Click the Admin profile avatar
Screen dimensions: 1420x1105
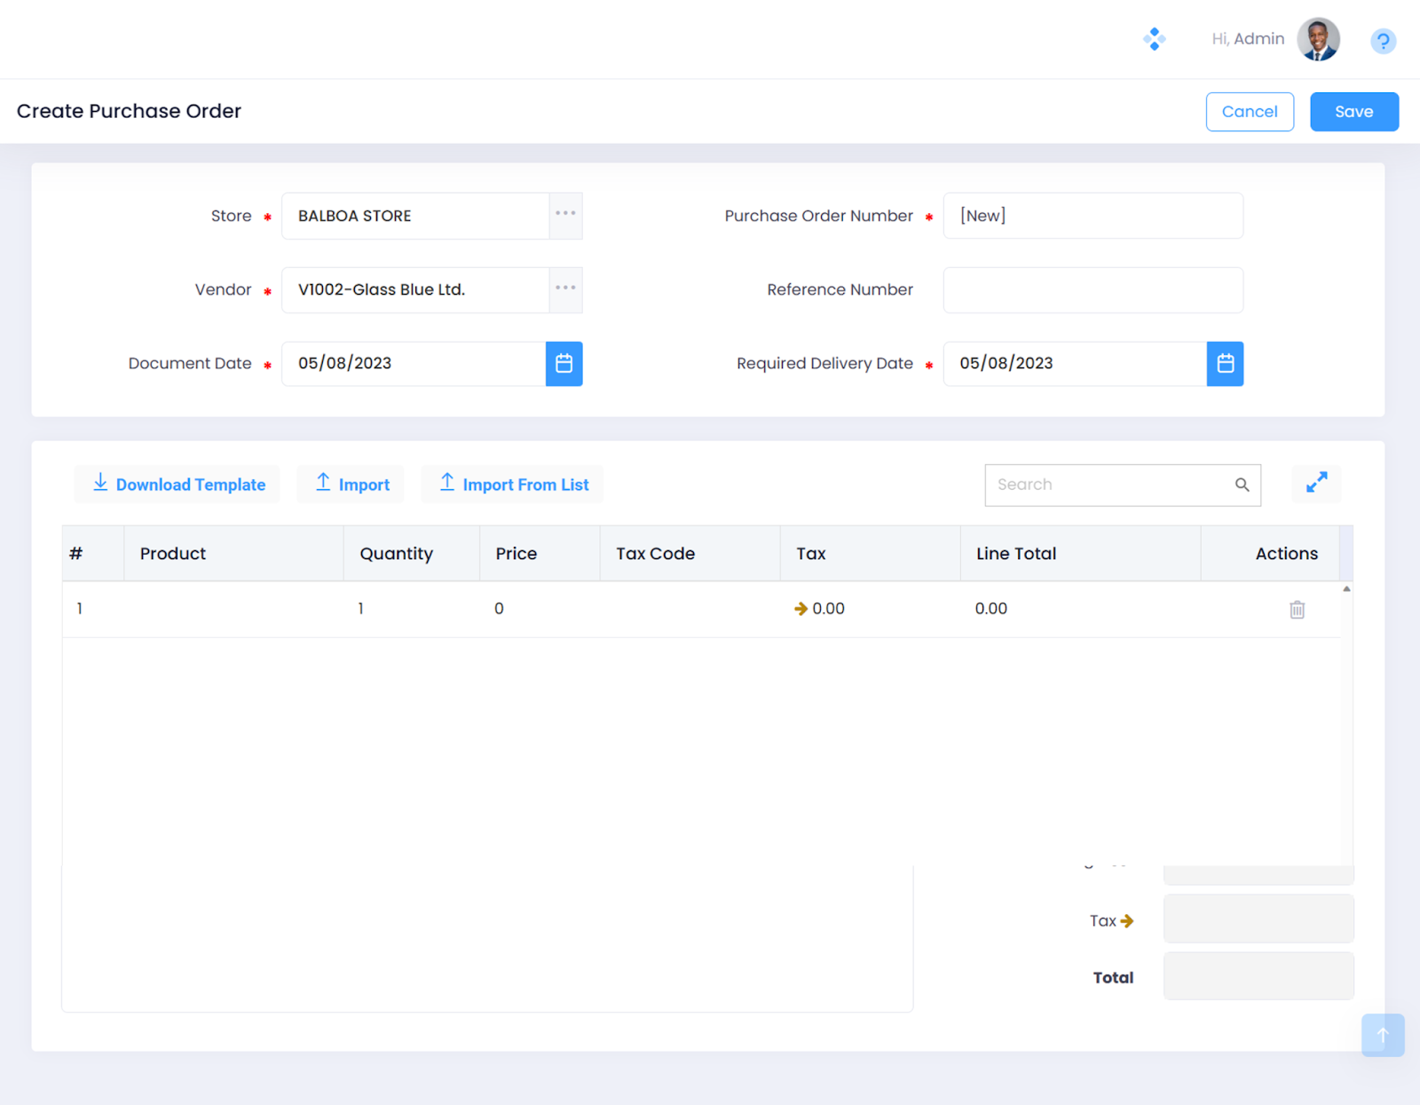pyautogui.click(x=1318, y=39)
